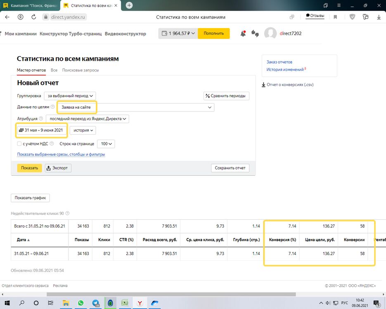This screenshot has height=309, width=386.
Task: Enable the 'с учётом НДС' checkbox
Action: point(19,144)
